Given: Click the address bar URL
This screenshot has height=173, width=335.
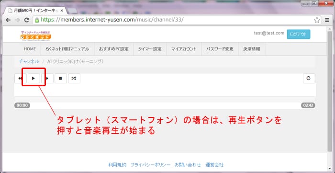Looking at the screenshot, I should coord(112,20).
